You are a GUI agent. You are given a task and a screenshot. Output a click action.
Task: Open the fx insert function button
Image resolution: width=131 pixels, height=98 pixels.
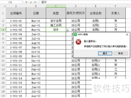[x=35, y=2]
